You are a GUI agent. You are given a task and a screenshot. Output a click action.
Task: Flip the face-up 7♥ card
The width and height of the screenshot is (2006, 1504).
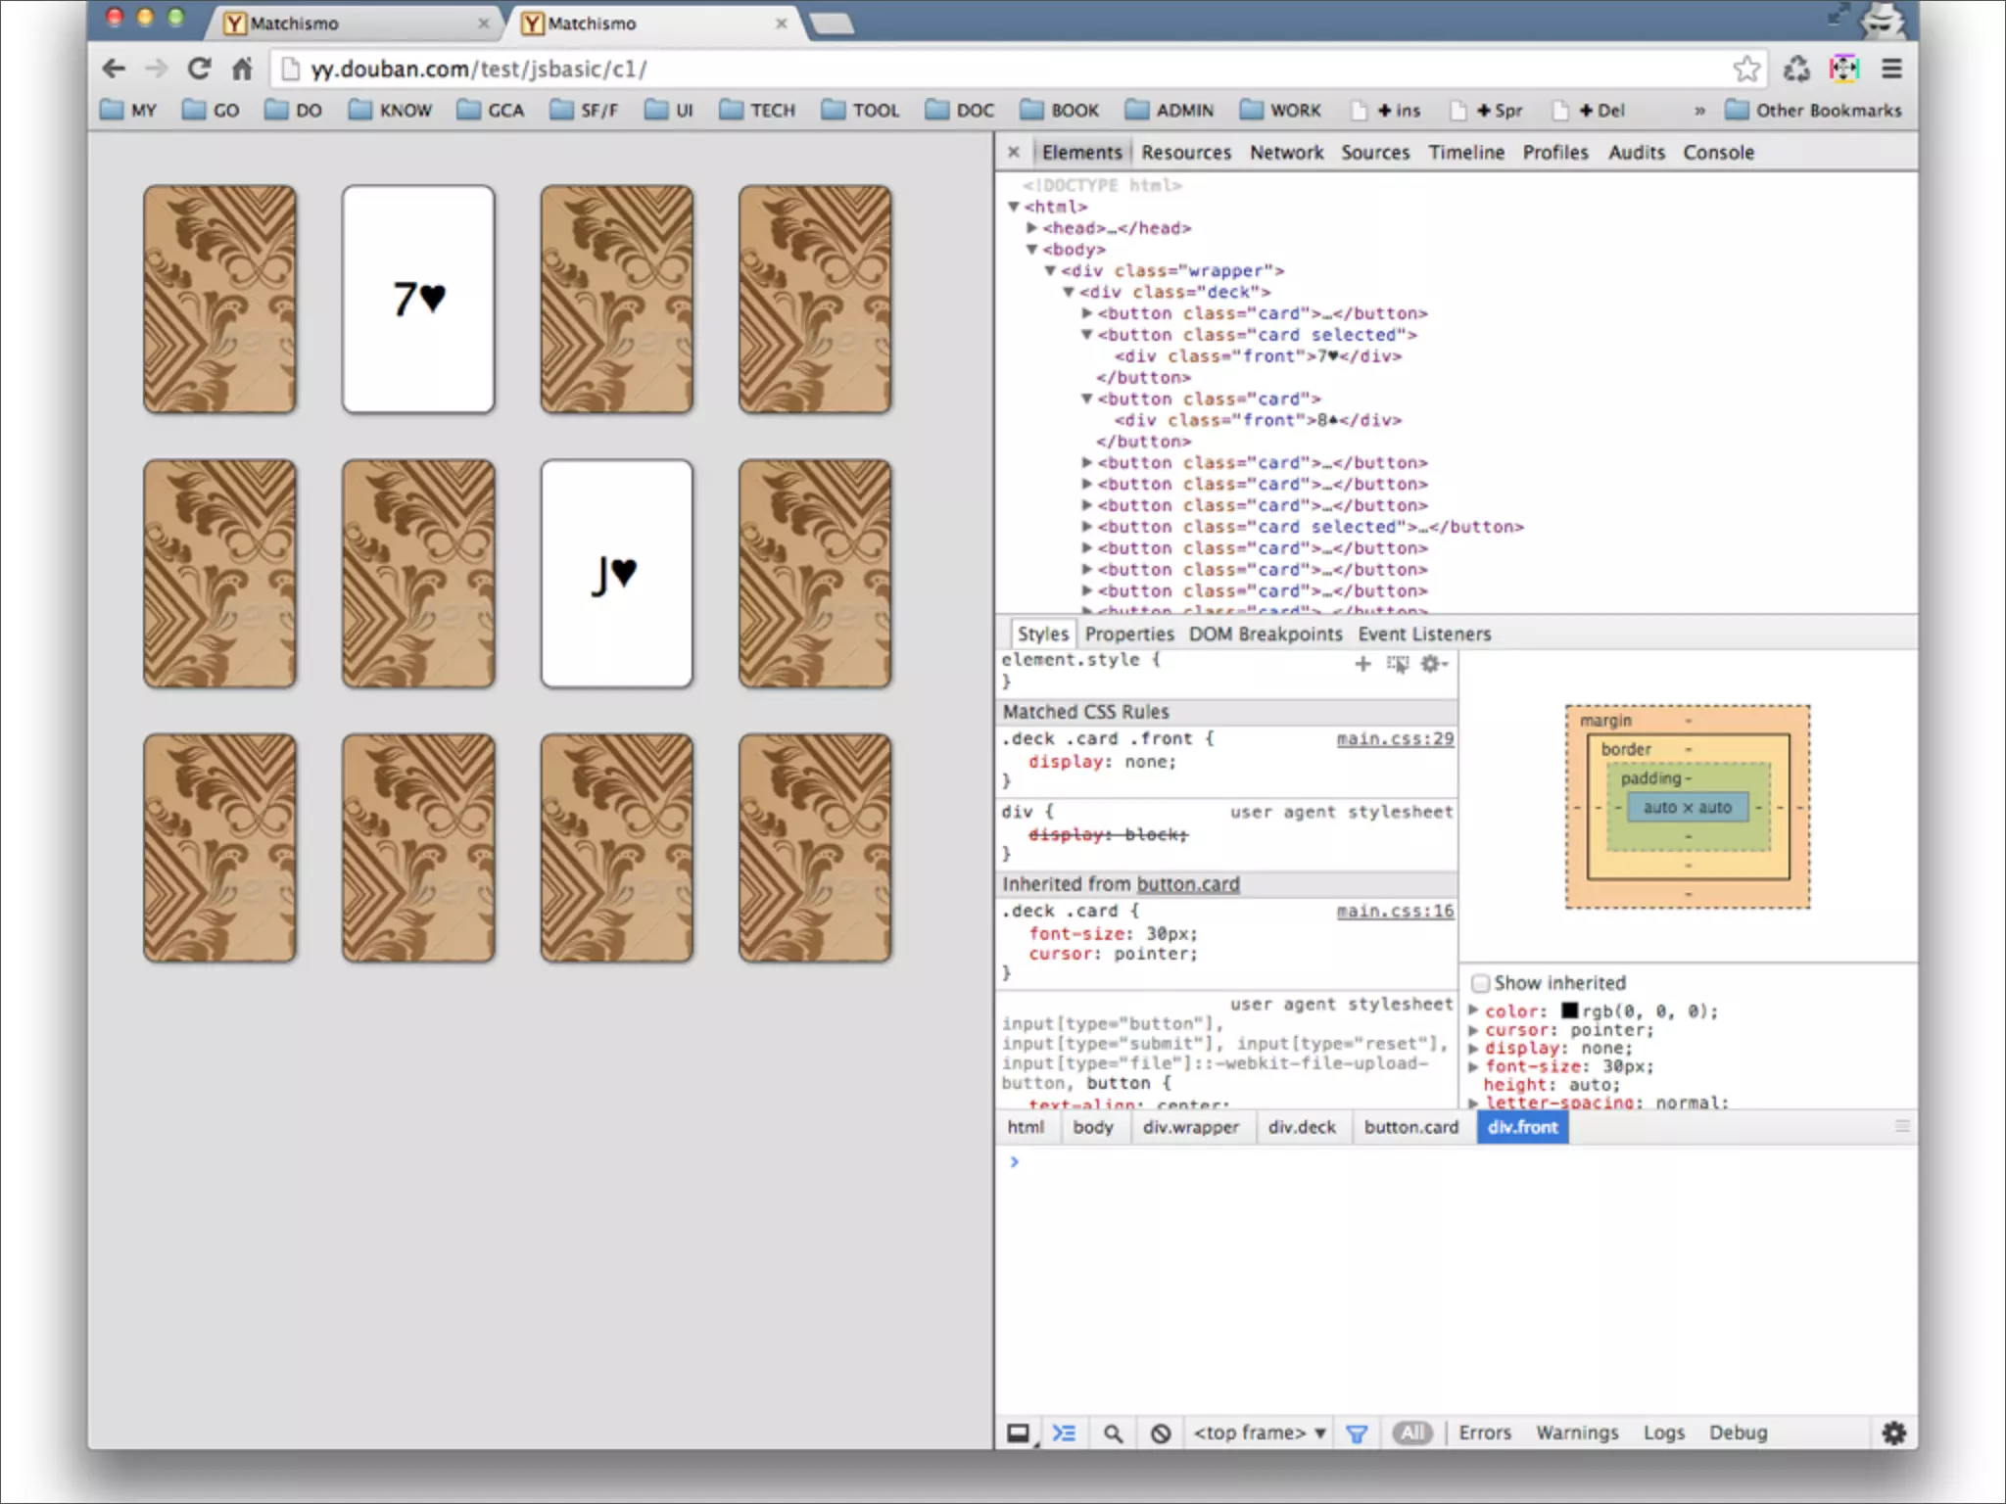point(418,299)
